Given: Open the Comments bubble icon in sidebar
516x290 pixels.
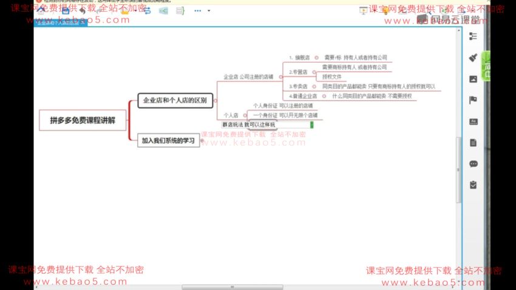Looking at the screenshot, I should pyautogui.click(x=474, y=164).
